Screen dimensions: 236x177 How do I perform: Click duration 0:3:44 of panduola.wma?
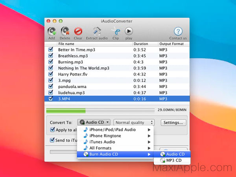pos(140,87)
